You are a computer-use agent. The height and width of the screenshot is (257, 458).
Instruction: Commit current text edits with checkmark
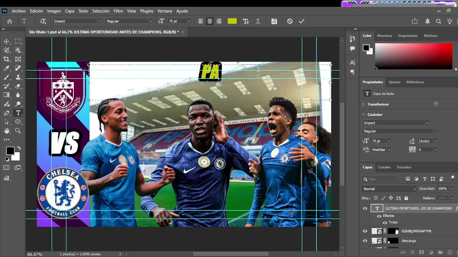pos(302,21)
